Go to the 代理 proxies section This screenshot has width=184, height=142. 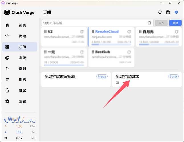[20, 36]
